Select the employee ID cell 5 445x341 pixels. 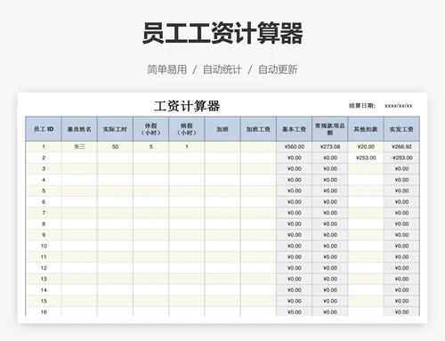pos(44,191)
